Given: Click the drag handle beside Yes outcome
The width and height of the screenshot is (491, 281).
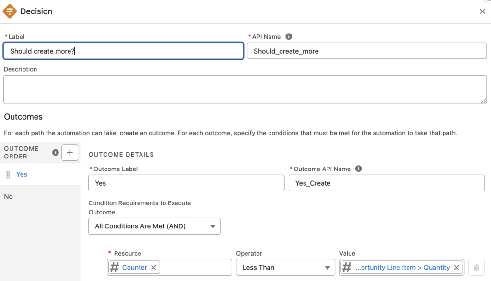Looking at the screenshot, I should point(8,175).
